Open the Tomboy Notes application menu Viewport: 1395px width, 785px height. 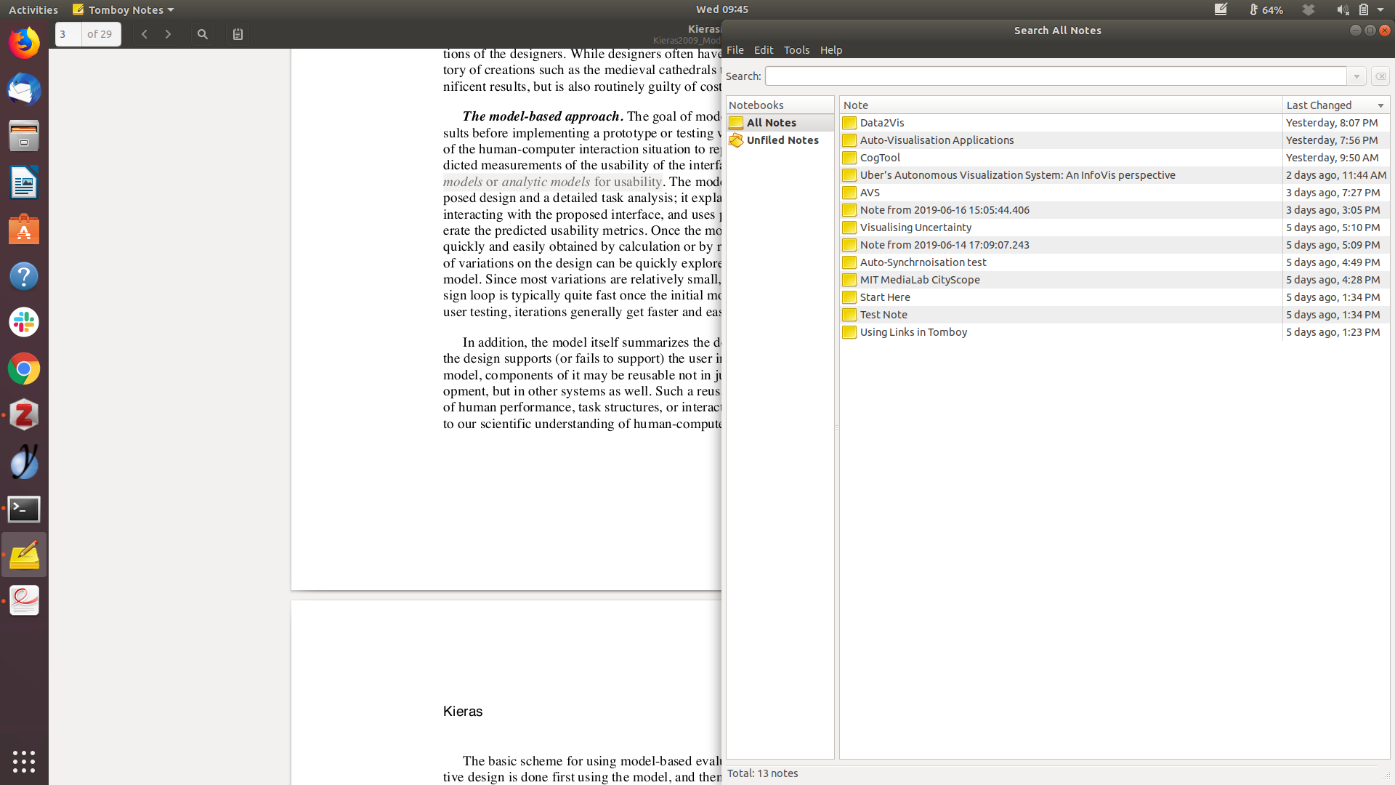click(124, 9)
